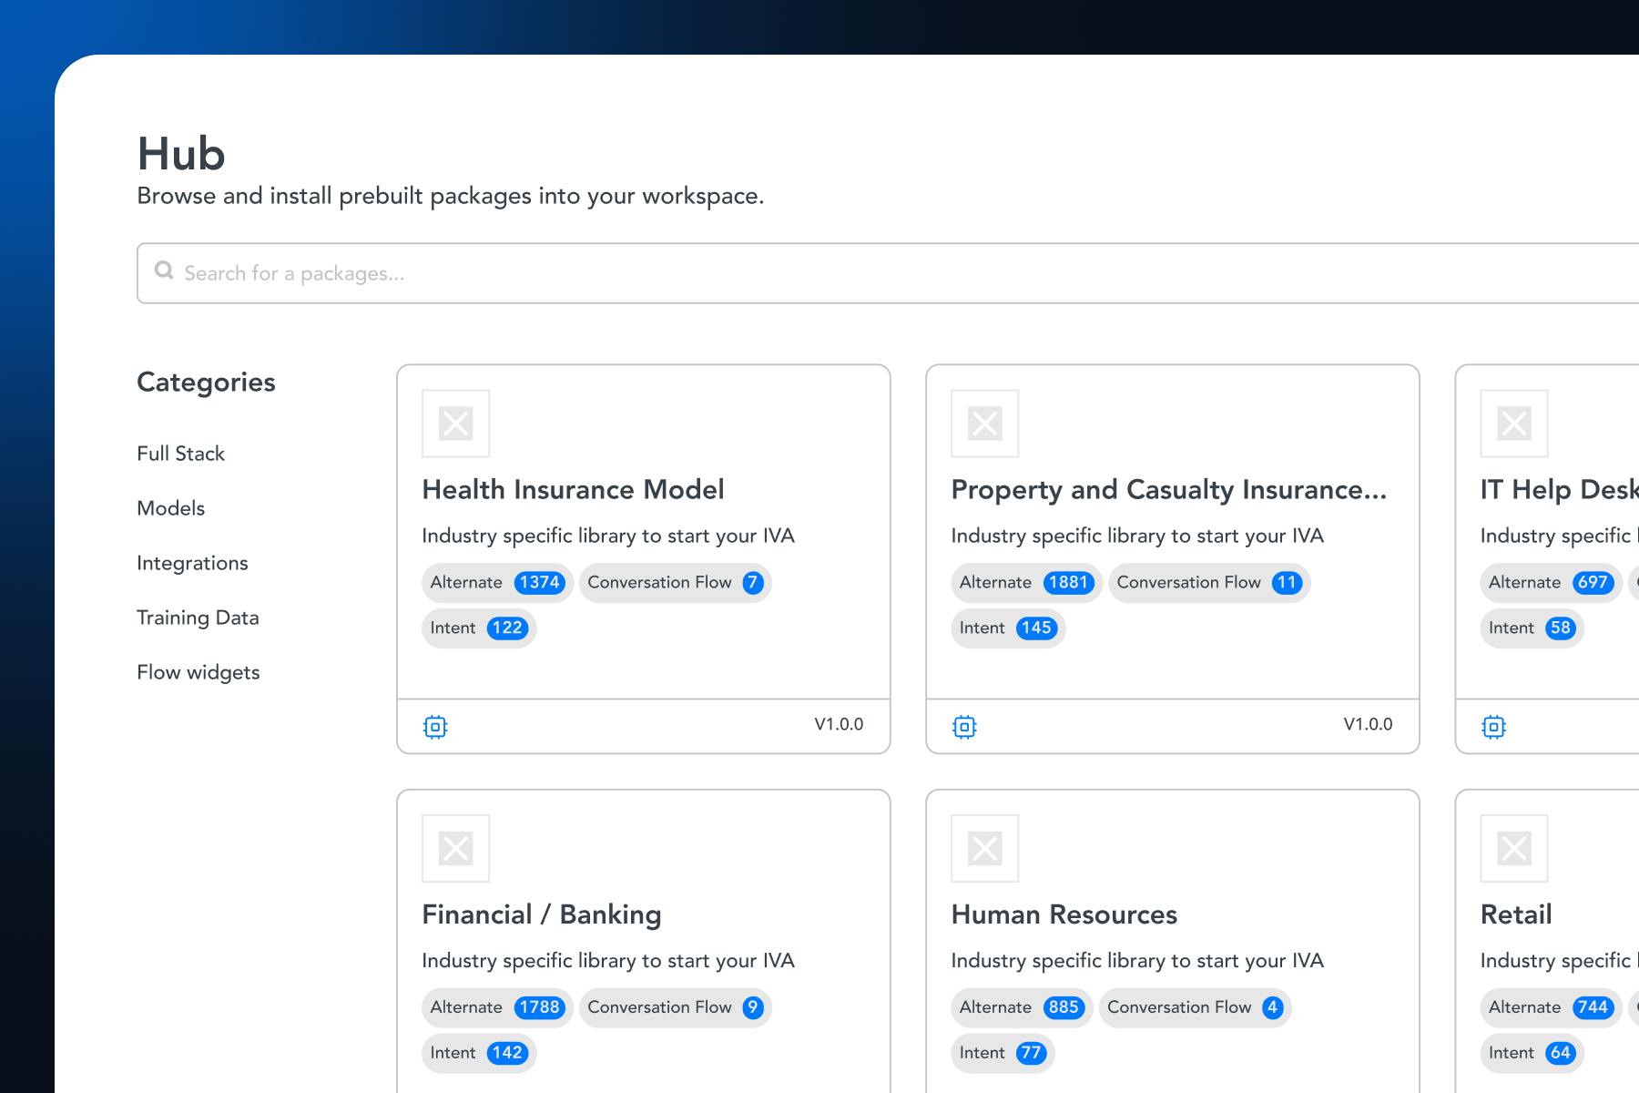1639x1093 pixels.
Task: Click Health Insurance Model placeholder image
Action: click(455, 424)
